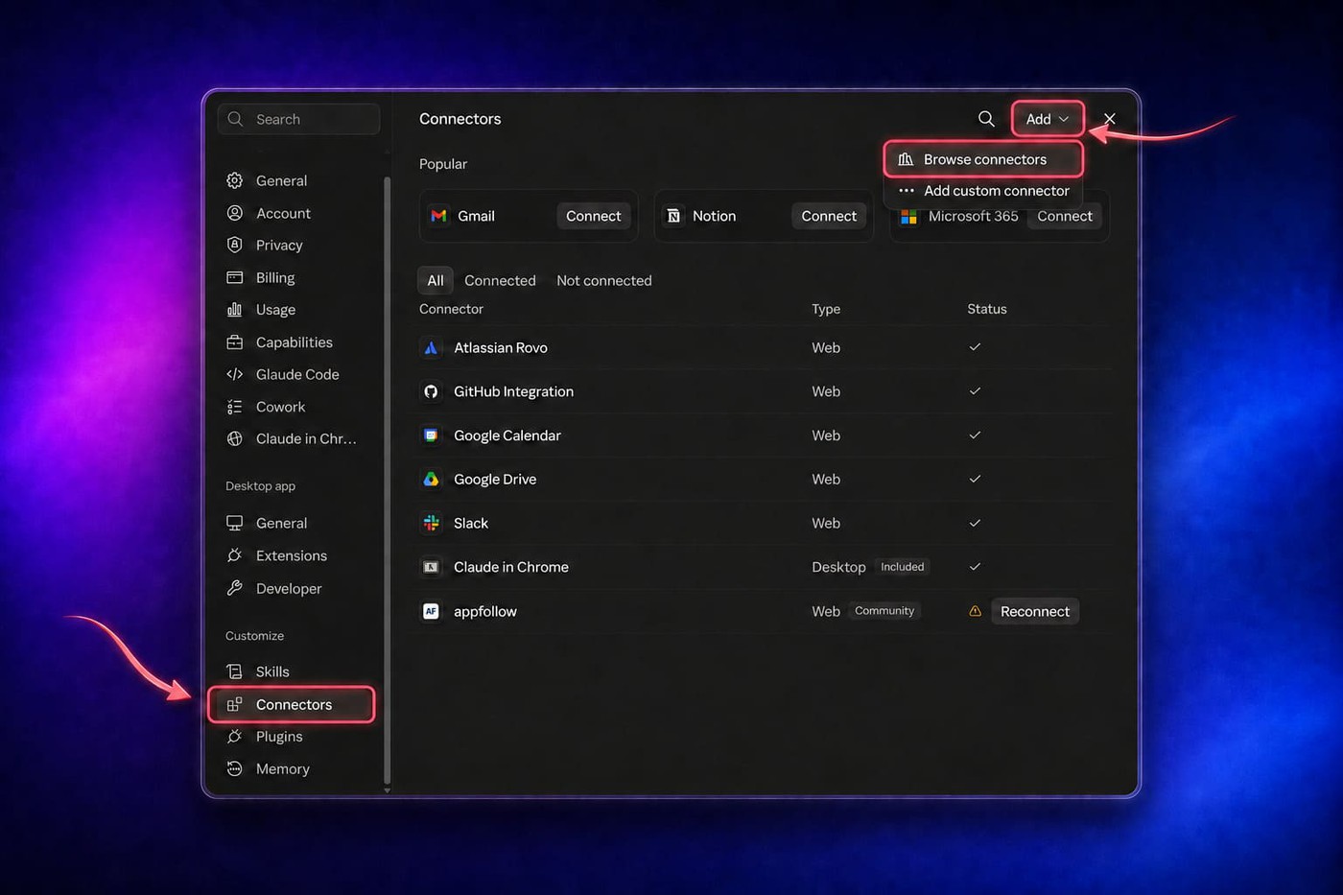Click the sidebar vertical scrollbar

point(387,480)
